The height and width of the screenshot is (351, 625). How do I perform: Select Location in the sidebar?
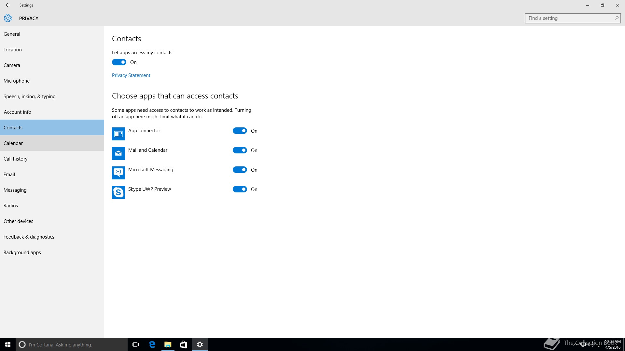(x=52, y=49)
